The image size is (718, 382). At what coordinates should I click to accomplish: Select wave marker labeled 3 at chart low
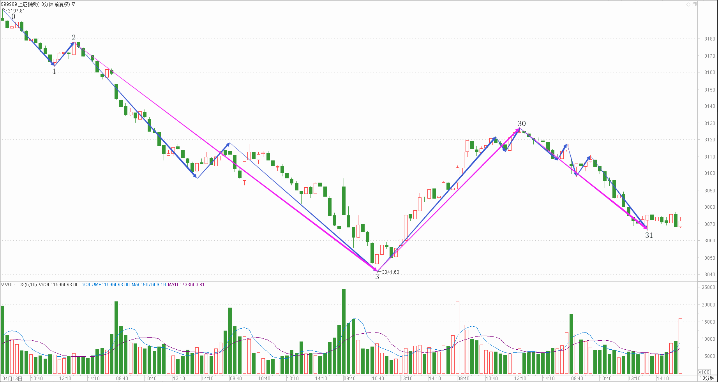point(377,277)
